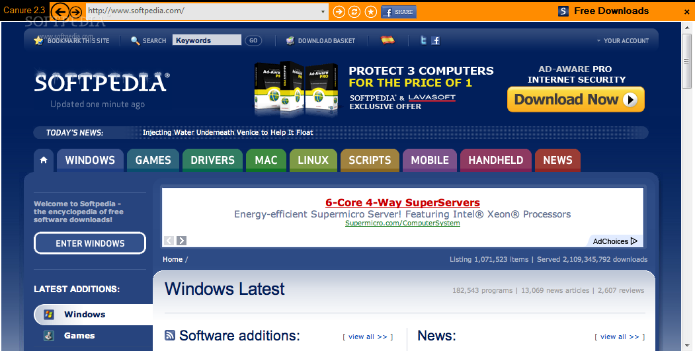The image size is (695, 355).
Task: Close Canure with the X button
Action: [x=687, y=12]
